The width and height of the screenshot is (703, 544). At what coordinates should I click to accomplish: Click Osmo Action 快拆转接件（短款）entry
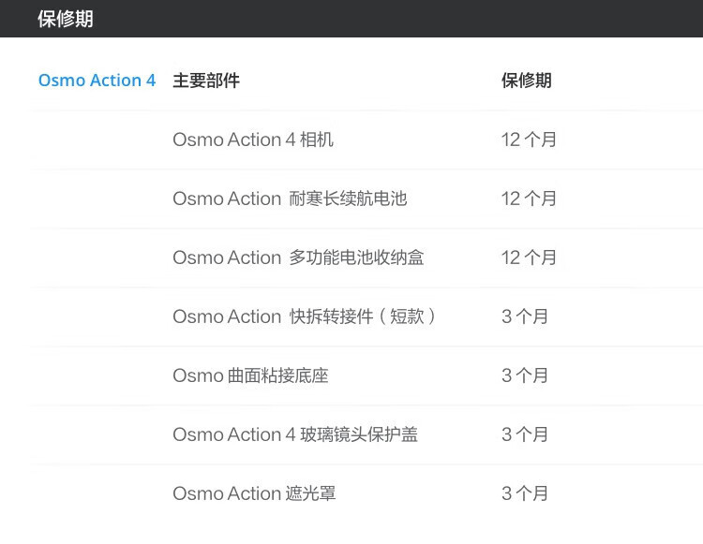point(305,316)
